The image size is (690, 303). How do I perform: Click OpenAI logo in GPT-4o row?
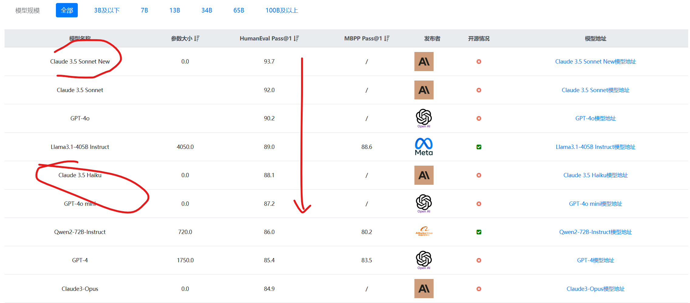[x=424, y=118]
